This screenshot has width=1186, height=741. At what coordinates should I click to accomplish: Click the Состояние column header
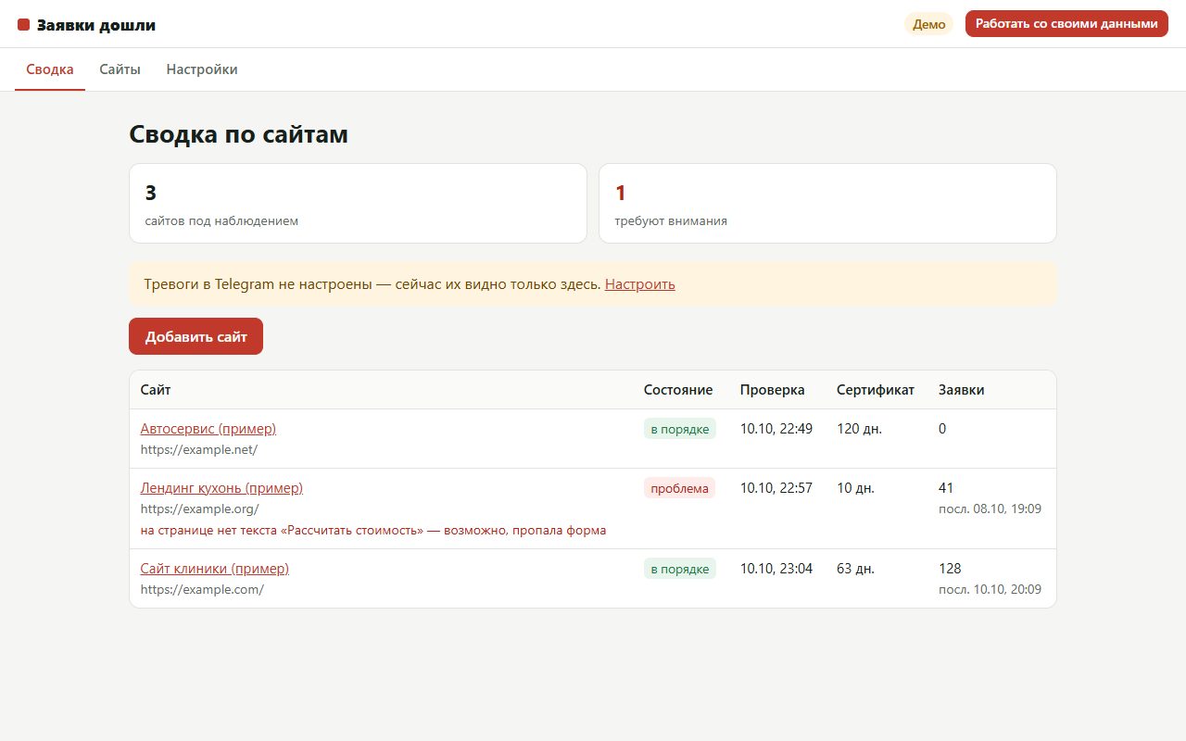pyautogui.click(x=678, y=390)
